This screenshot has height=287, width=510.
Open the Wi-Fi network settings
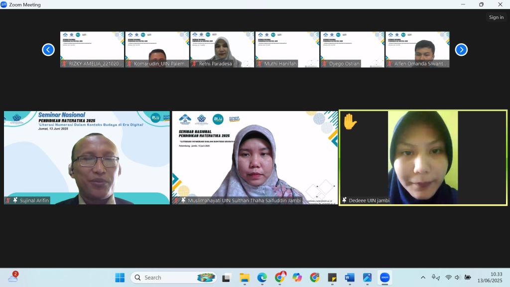coord(448,278)
